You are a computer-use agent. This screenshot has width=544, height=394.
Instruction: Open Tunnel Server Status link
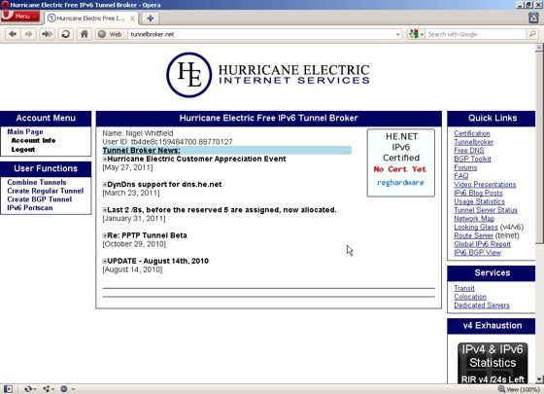tap(486, 210)
